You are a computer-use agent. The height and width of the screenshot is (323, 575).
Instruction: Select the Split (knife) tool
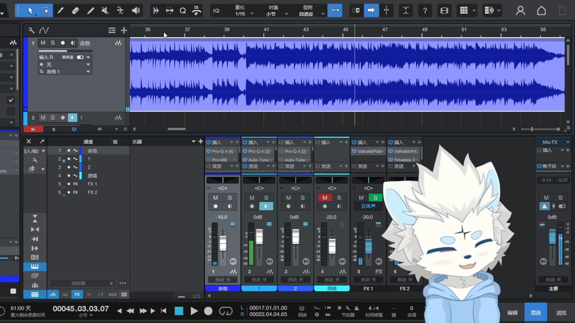60,10
